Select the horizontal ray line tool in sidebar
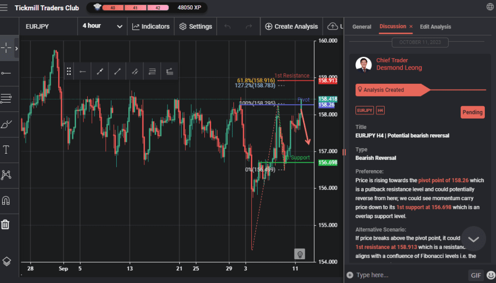 6,73
